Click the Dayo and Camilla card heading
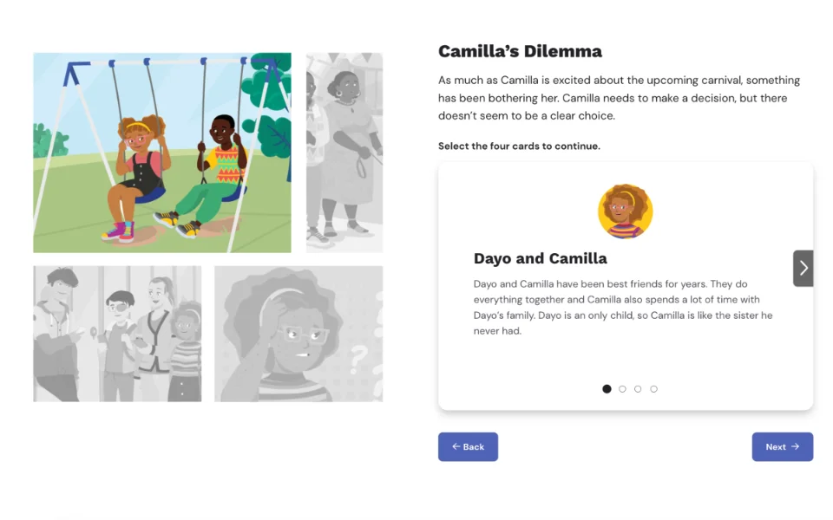 click(540, 258)
